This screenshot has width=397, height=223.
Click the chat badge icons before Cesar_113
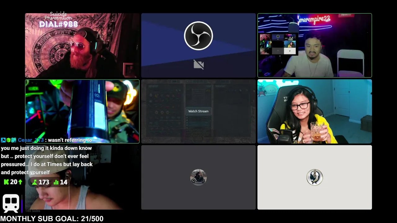pos(8,140)
